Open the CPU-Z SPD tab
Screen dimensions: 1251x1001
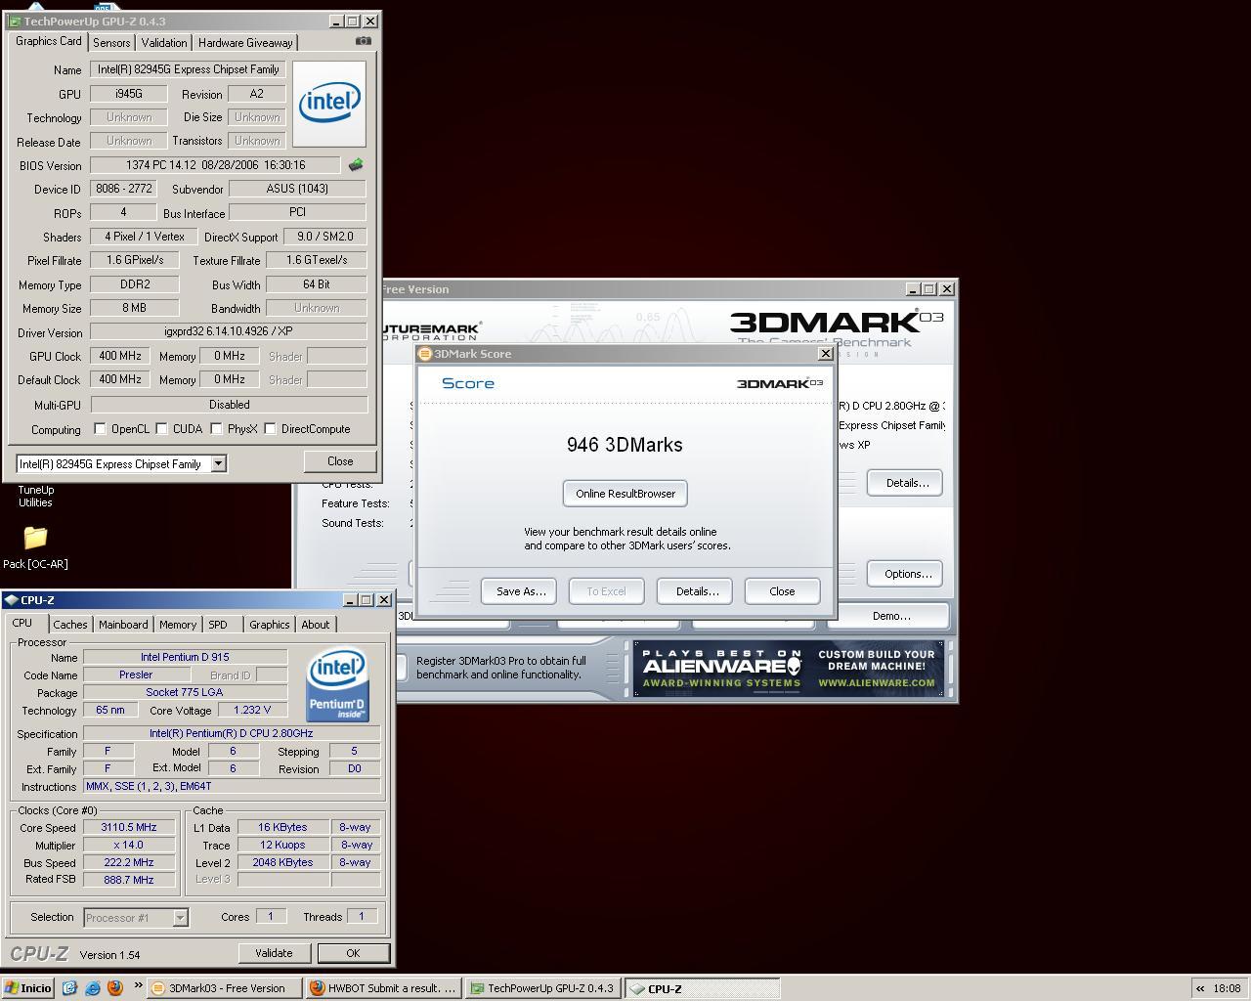tap(217, 625)
